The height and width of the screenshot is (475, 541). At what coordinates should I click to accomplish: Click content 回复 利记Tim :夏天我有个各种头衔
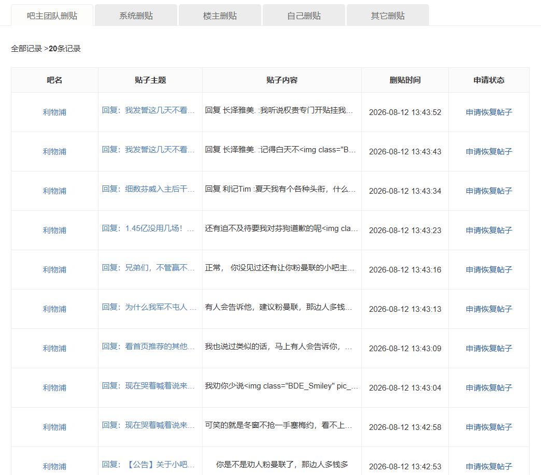(x=280, y=189)
